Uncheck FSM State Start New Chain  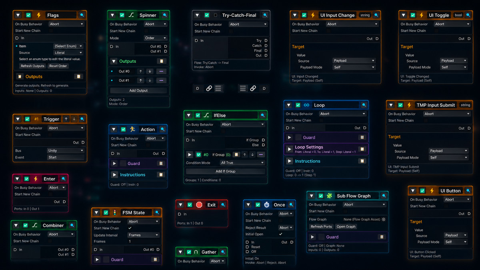pyautogui.click(x=130, y=228)
